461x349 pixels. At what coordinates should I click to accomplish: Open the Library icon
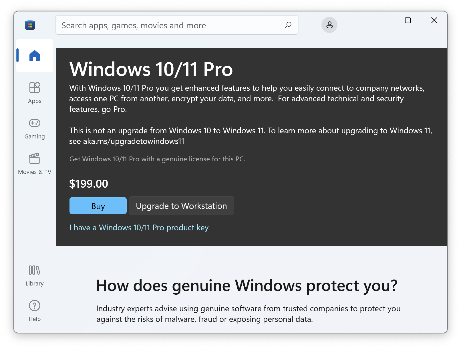coord(35,270)
